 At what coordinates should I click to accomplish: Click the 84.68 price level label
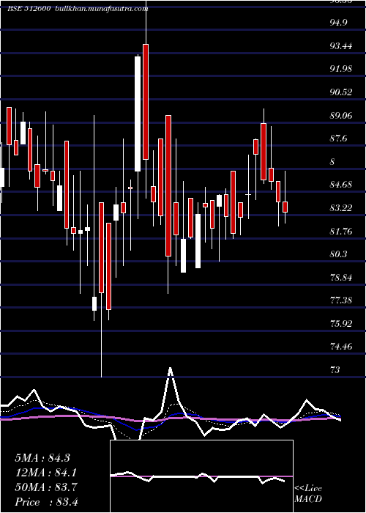click(341, 185)
